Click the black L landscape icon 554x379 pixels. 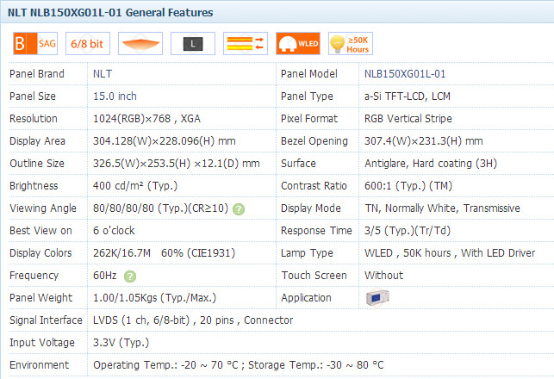193,43
